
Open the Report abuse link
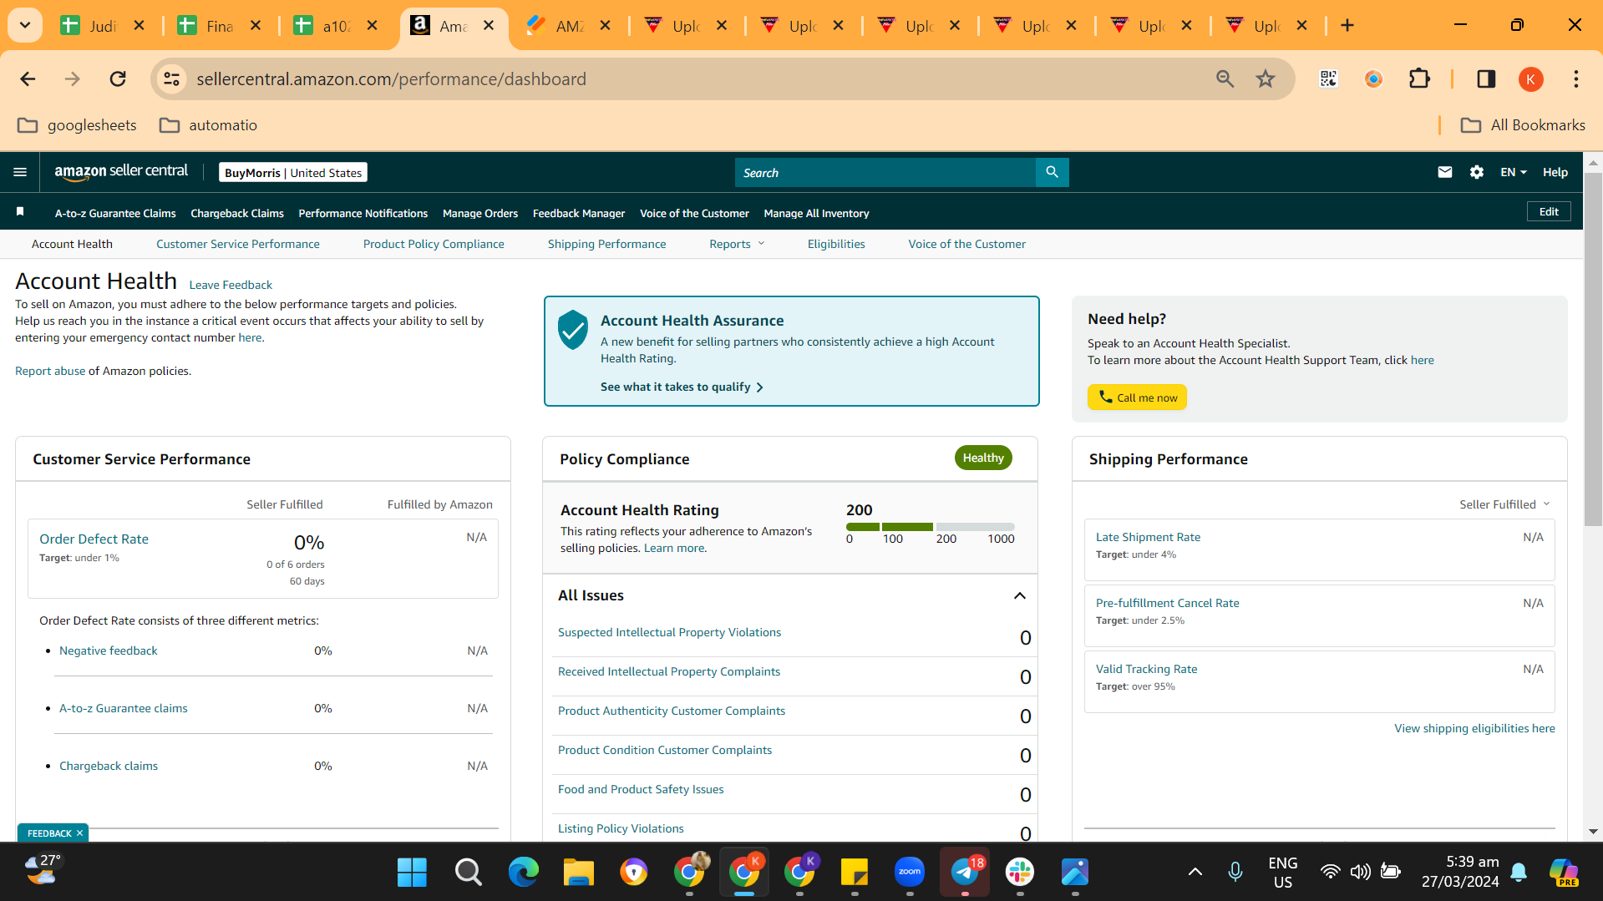(x=50, y=371)
